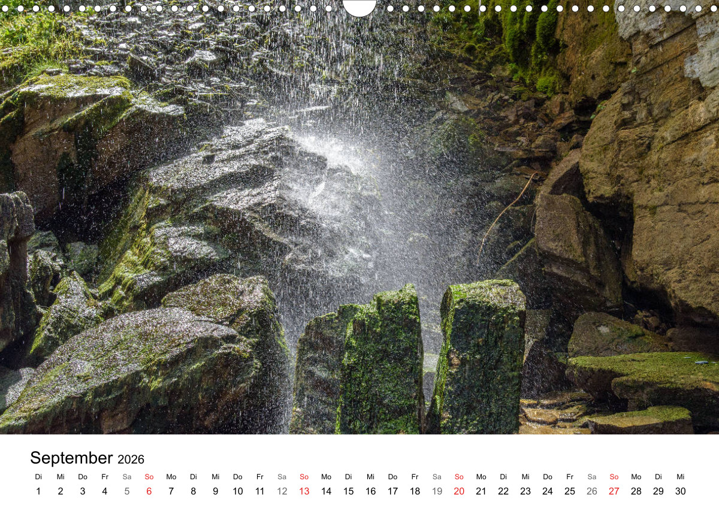Image resolution: width=719 pixels, height=508 pixels.
Task: Select day 29 on the calendar
Action: pos(658,491)
